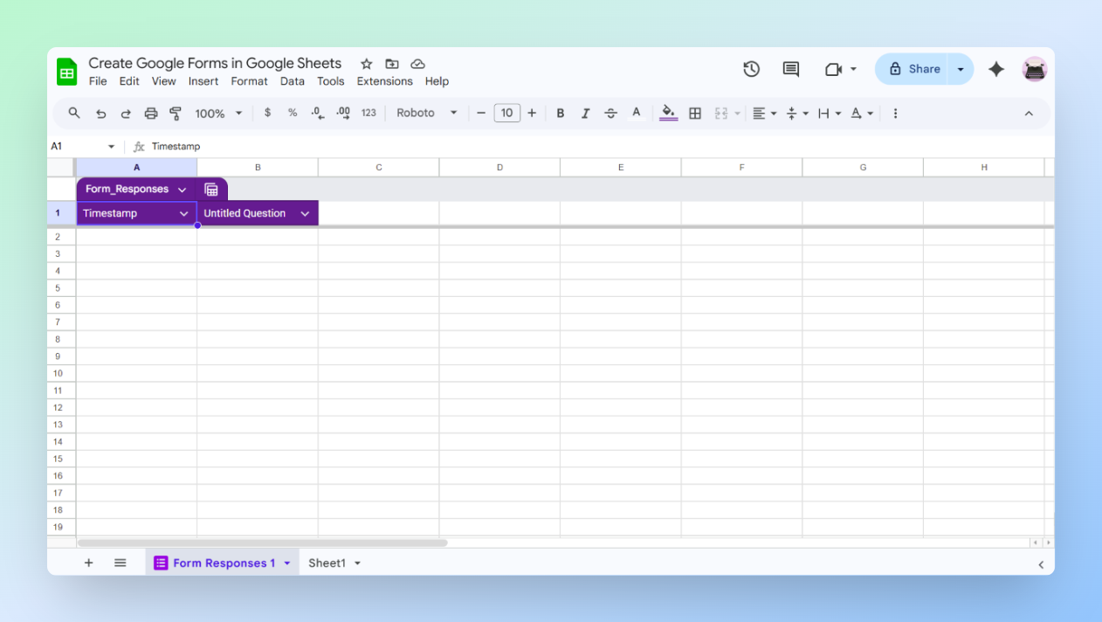Click the Google Sheets home logo

[x=67, y=72]
